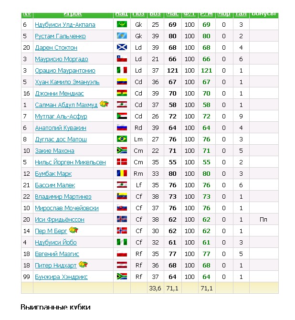Click the icon beside Питер Нидхарт
The image size is (295, 320).
pos(83,265)
